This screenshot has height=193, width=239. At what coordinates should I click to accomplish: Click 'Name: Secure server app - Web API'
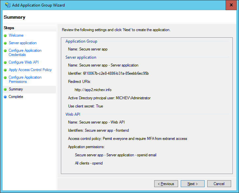(x=96, y=122)
